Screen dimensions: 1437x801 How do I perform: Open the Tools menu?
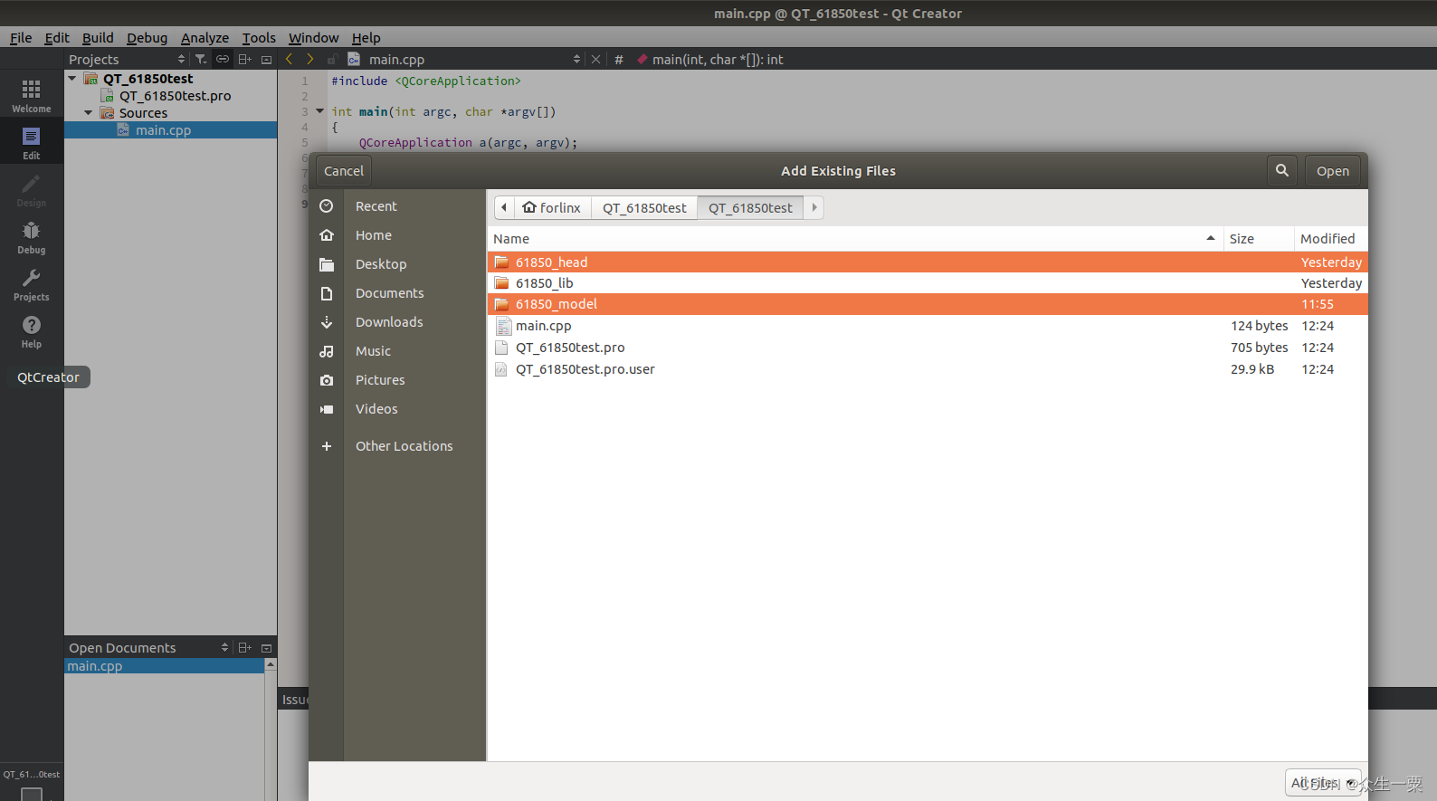pyautogui.click(x=259, y=37)
